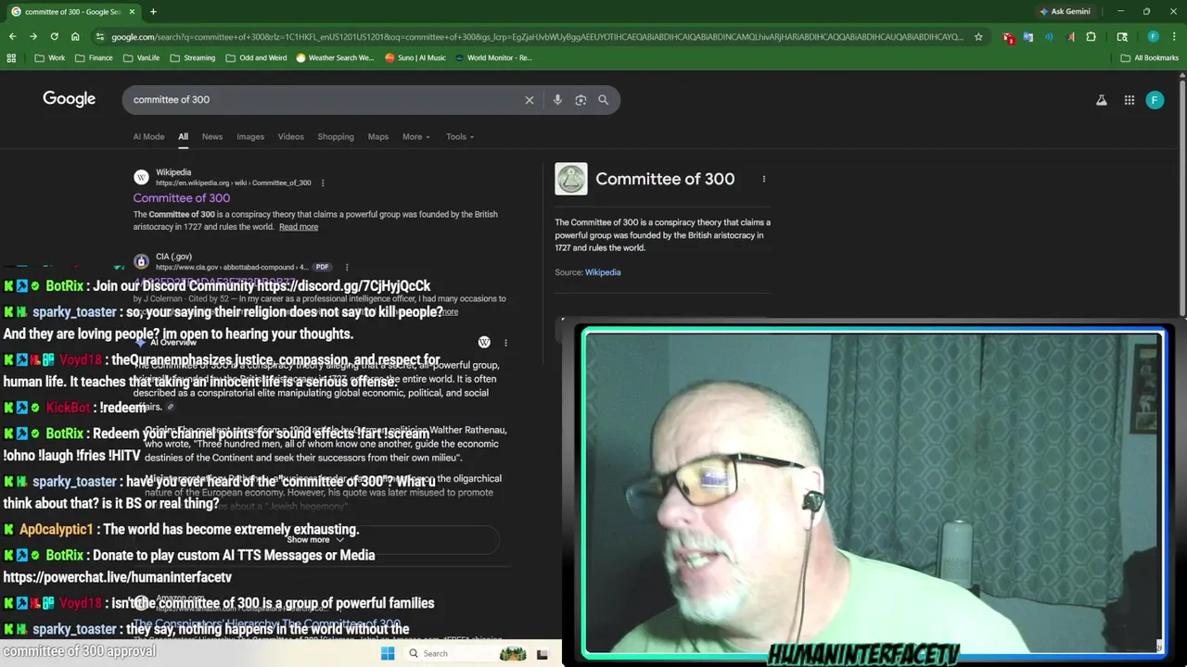Click the magnifier search submit icon
1187x667 pixels.
pyautogui.click(x=604, y=100)
